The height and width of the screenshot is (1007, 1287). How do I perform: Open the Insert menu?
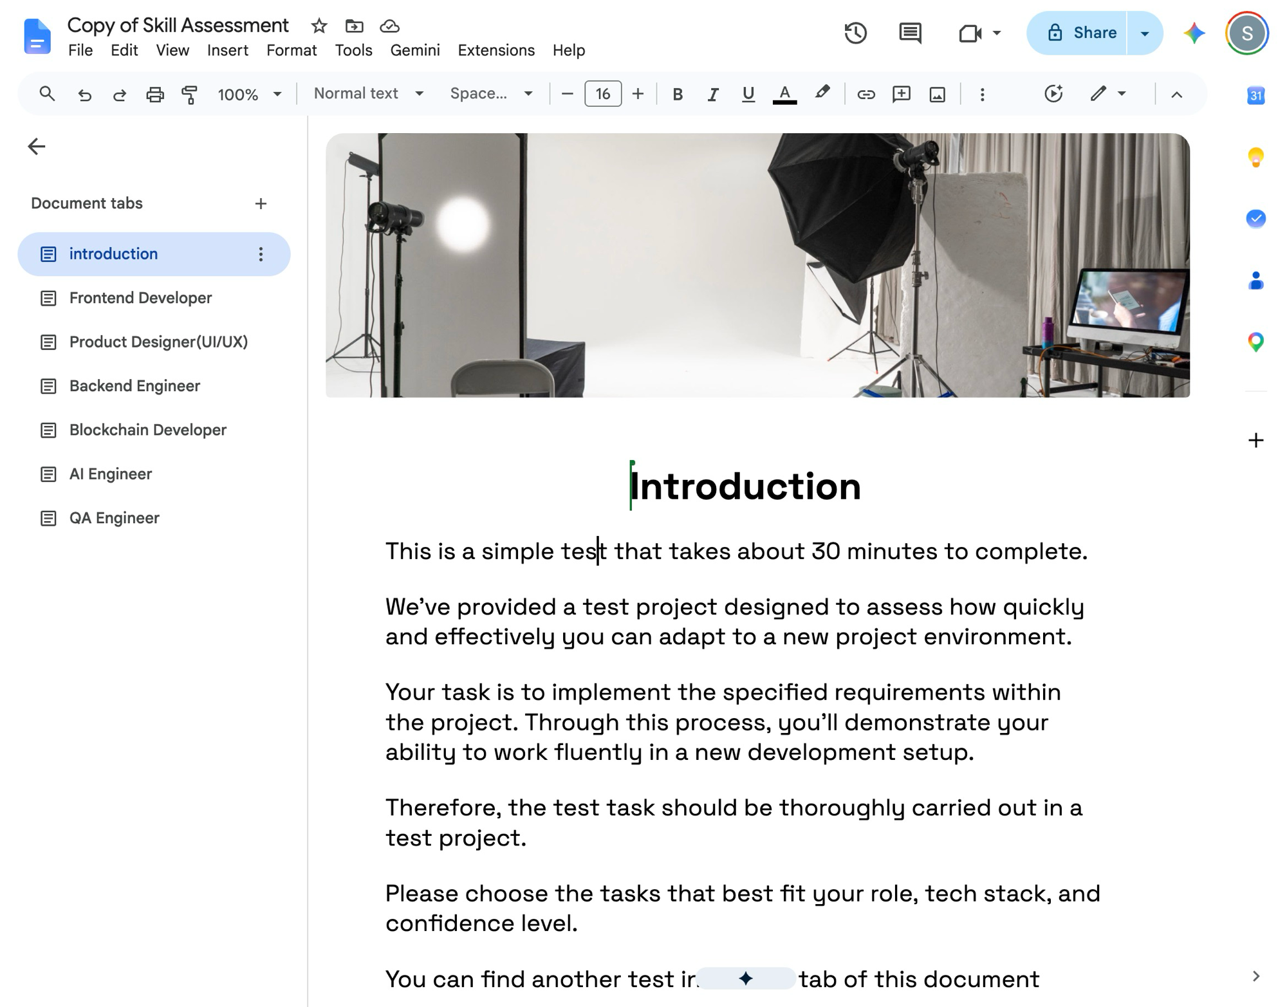(228, 50)
